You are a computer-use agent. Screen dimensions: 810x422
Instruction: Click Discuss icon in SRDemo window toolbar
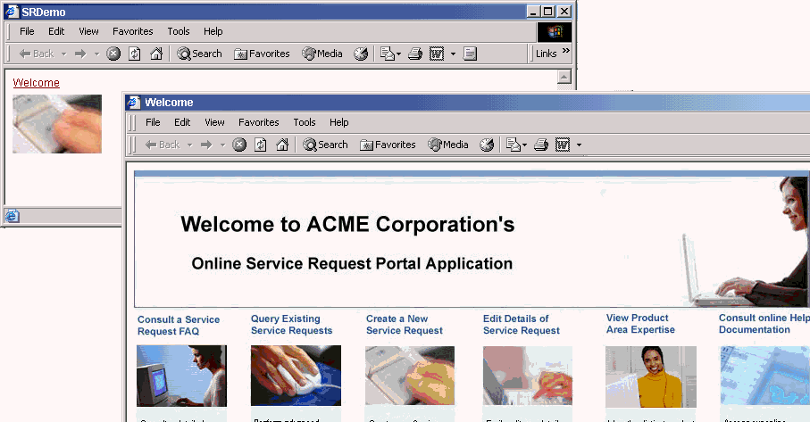(470, 54)
